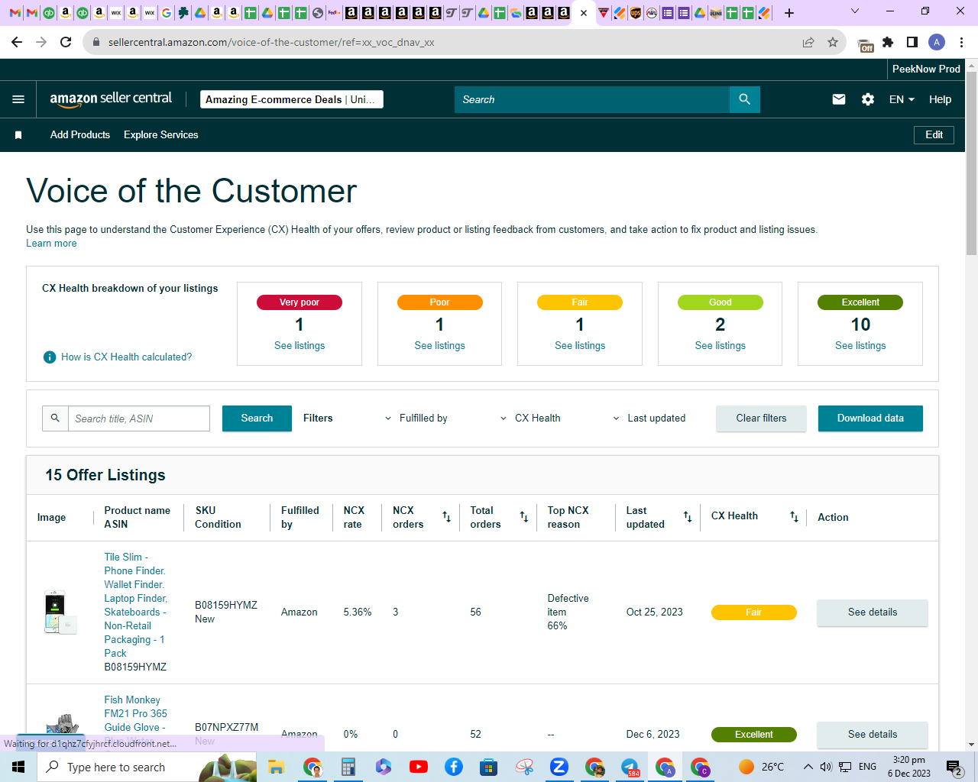Screen dimensions: 978x782
Task: Open the Chrome three-dot menu
Action: point(962,42)
